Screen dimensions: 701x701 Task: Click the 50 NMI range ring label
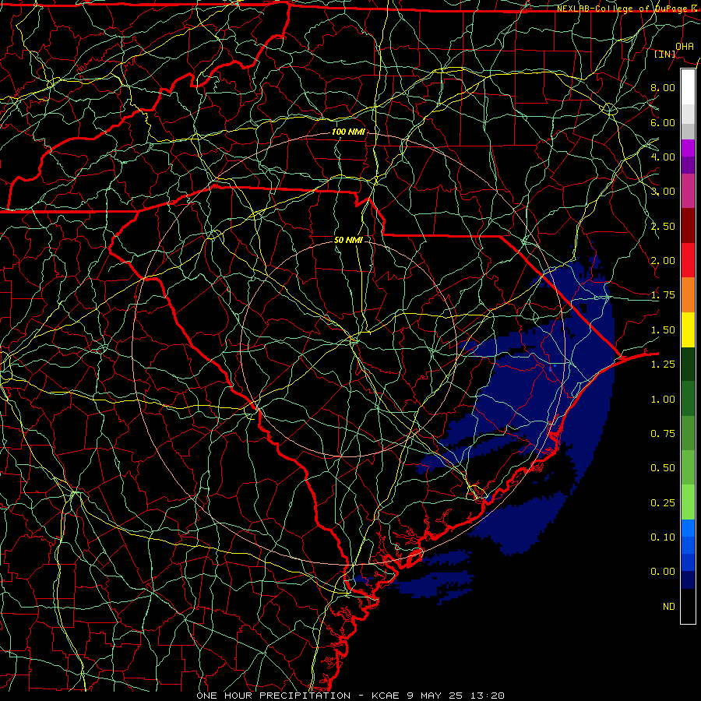(348, 240)
